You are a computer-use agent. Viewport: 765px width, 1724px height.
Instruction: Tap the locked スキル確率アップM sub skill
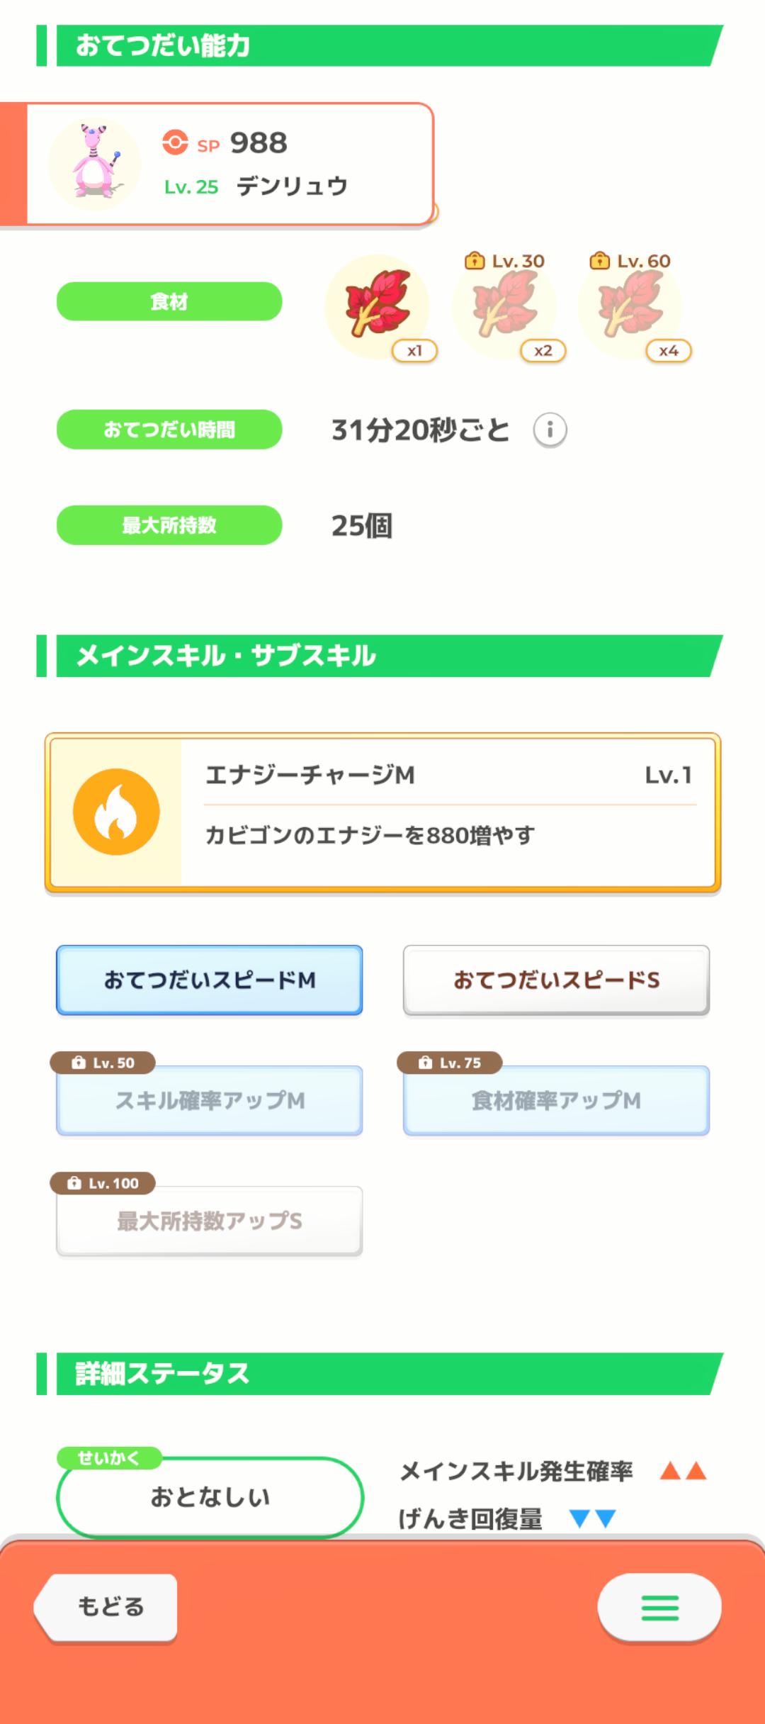coord(210,1100)
